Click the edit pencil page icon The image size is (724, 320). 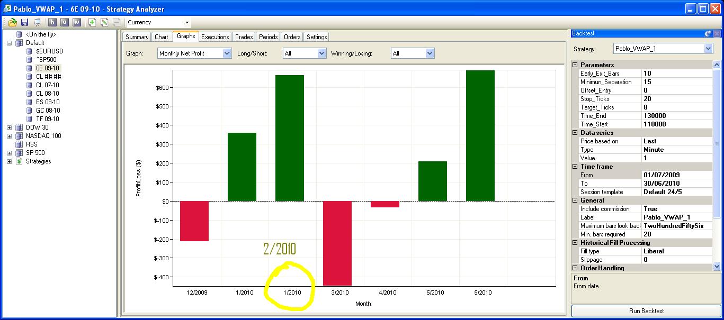tap(104, 22)
